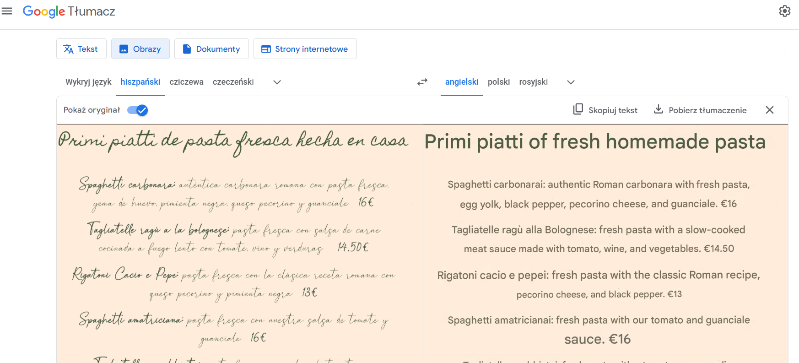Select the Obrazy mode
Viewport: 799px width, 363px height.
140,49
